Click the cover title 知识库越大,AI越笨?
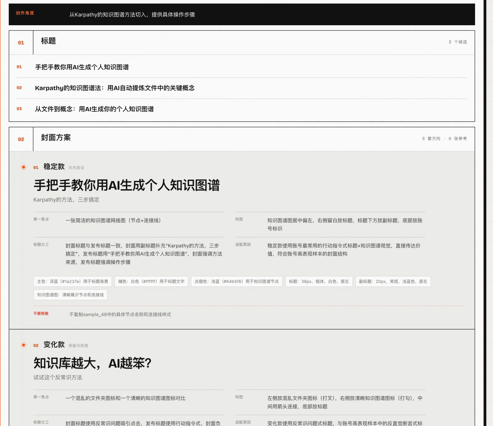Screen dimensions: 493x426 coord(92,363)
